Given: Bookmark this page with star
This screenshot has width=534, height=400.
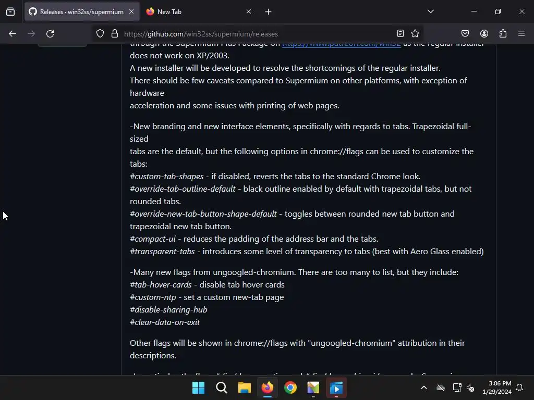Looking at the screenshot, I should click(x=415, y=33).
